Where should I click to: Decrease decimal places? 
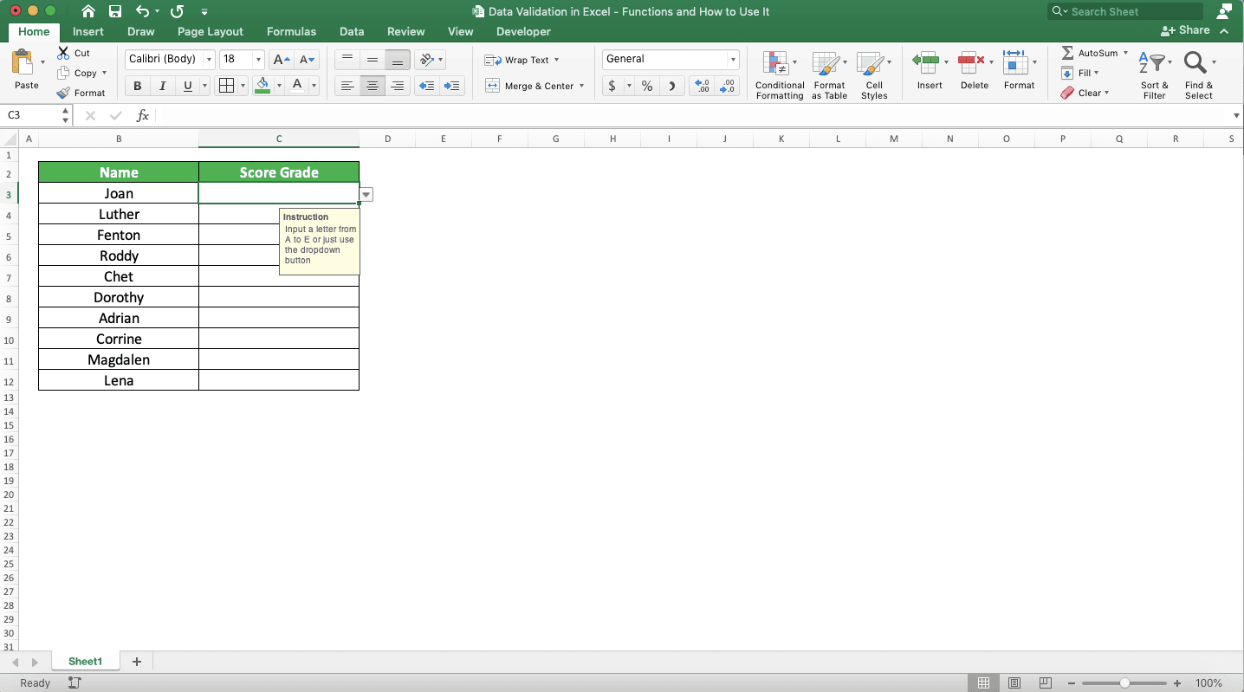pyautogui.click(x=727, y=86)
